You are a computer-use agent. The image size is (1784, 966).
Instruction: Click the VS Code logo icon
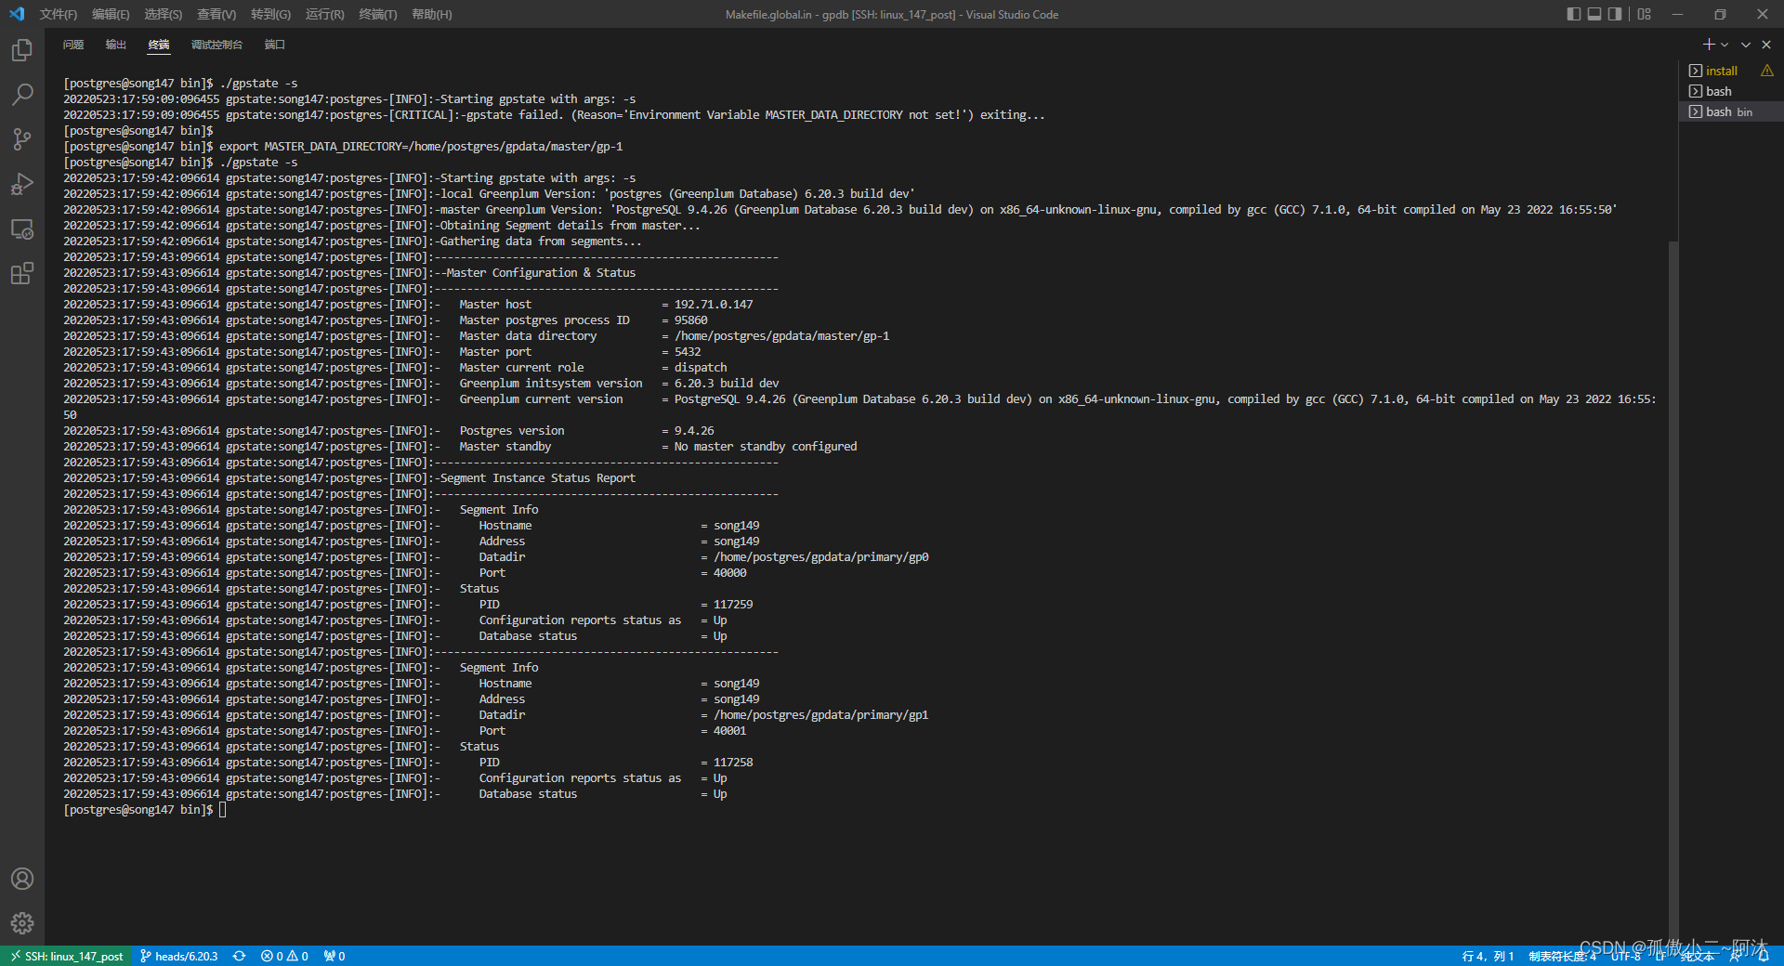[17, 14]
